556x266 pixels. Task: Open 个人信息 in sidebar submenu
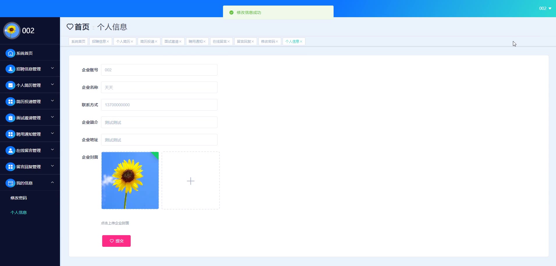tap(19, 212)
